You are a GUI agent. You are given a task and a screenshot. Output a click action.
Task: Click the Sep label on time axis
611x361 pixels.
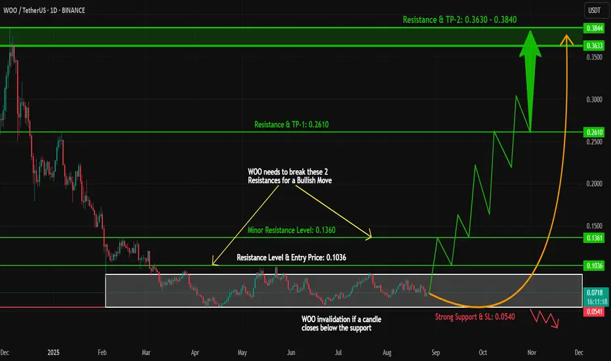tap(436, 352)
